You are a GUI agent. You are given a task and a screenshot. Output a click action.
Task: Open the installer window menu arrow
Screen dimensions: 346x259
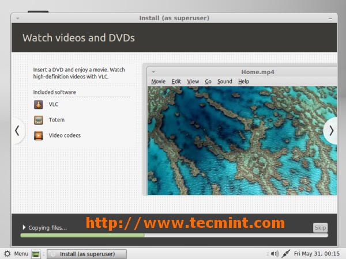coord(18,18)
